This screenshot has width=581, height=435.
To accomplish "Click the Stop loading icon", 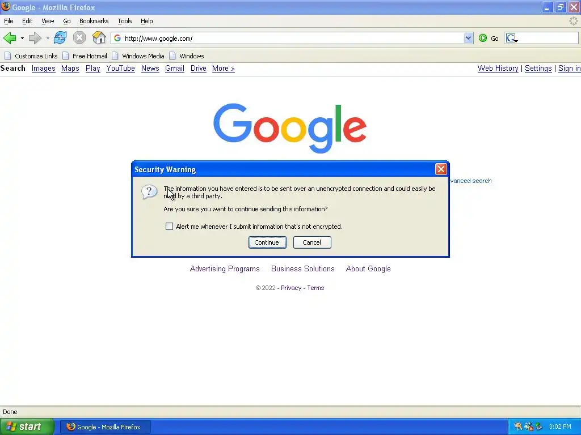I will click(79, 38).
